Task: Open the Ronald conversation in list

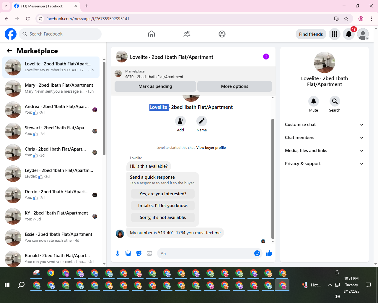Action: pyautogui.click(x=51, y=258)
